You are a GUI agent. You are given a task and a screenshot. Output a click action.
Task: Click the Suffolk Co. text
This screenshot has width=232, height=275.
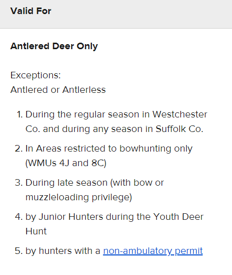click(x=179, y=129)
